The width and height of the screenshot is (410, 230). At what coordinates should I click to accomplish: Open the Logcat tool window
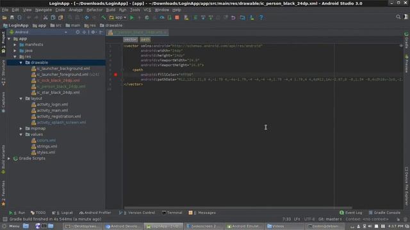(62, 213)
